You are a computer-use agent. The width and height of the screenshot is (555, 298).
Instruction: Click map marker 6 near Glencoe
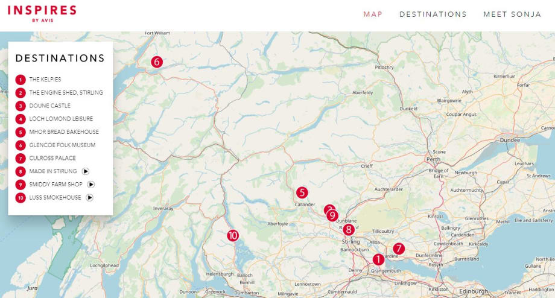coord(157,62)
